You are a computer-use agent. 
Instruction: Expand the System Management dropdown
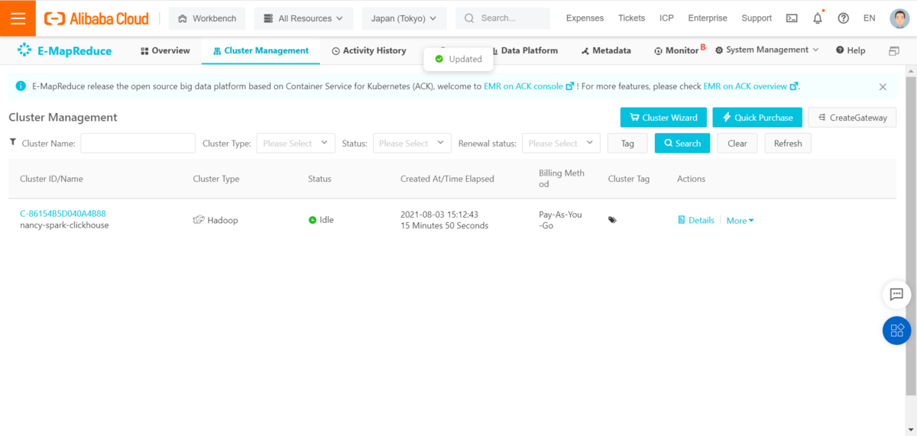point(767,50)
